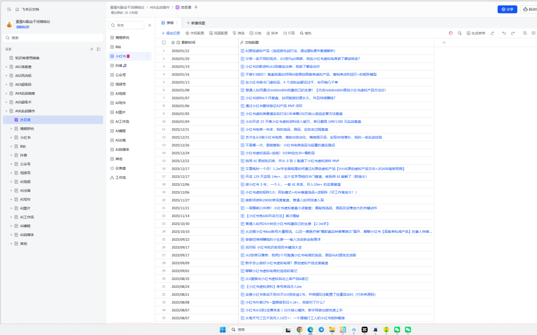Expand the A01信息差 tree node

point(6,67)
